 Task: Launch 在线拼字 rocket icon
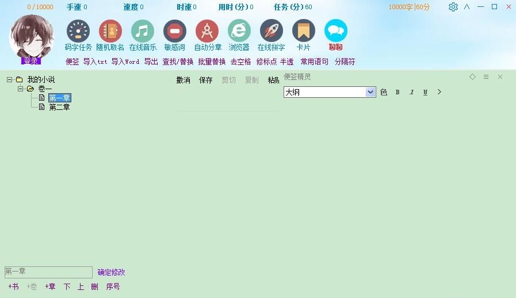click(x=271, y=31)
